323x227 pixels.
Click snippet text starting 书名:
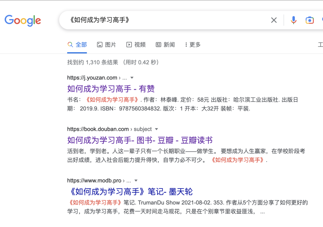point(182,104)
